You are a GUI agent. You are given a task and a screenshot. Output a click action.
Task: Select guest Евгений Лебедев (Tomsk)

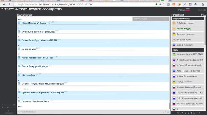point(188,87)
